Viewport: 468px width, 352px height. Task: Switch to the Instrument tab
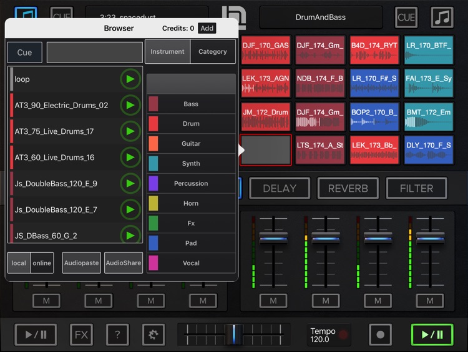pos(167,51)
